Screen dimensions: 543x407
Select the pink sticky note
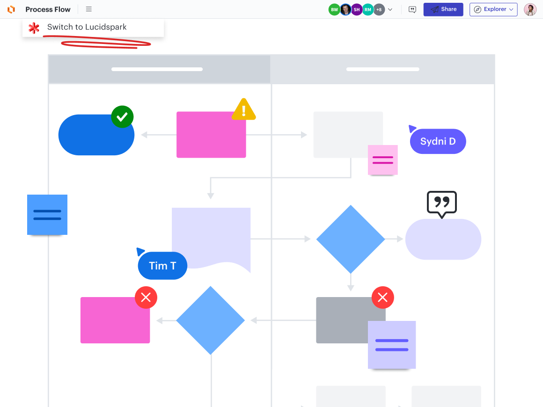click(382, 160)
